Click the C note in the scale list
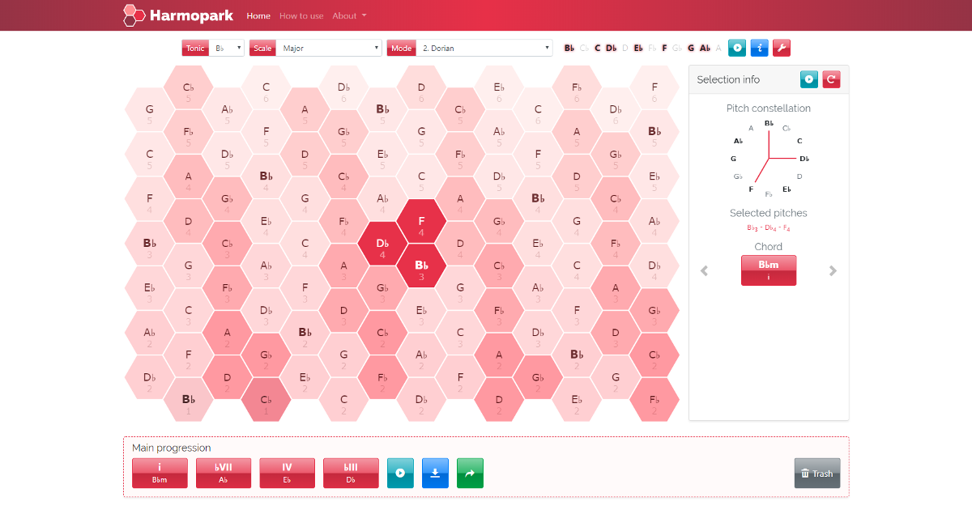Viewport: 972px width, 510px height. [x=597, y=48]
